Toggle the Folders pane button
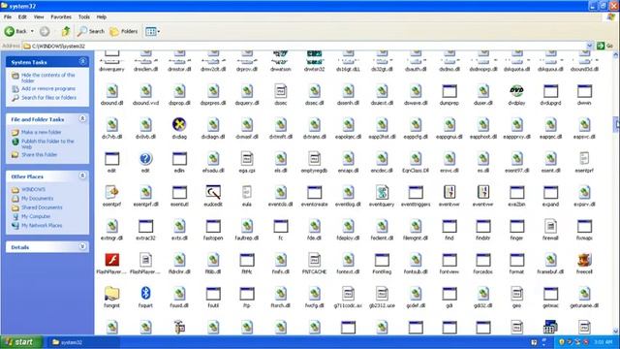The width and height of the screenshot is (620, 349). pos(124,31)
